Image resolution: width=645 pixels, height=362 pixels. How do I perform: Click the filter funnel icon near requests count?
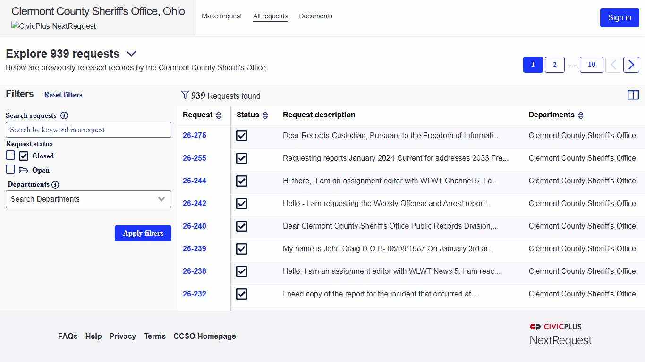point(185,95)
